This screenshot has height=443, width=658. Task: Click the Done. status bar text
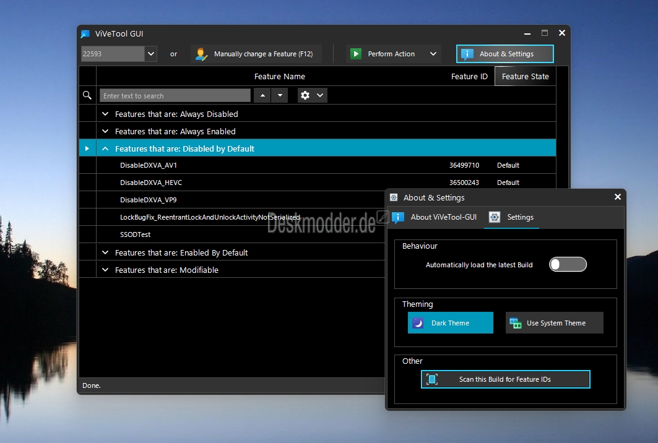coord(92,385)
